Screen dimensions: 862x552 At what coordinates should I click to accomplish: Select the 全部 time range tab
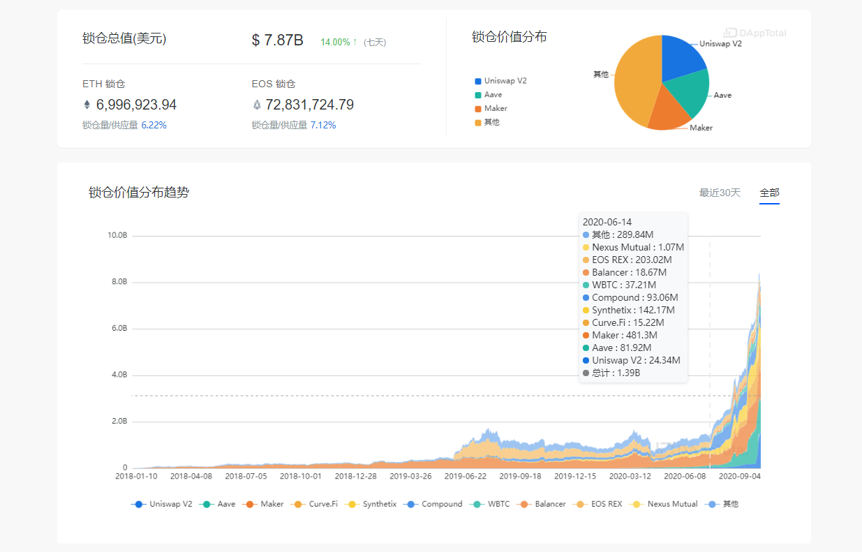[x=769, y=193]
